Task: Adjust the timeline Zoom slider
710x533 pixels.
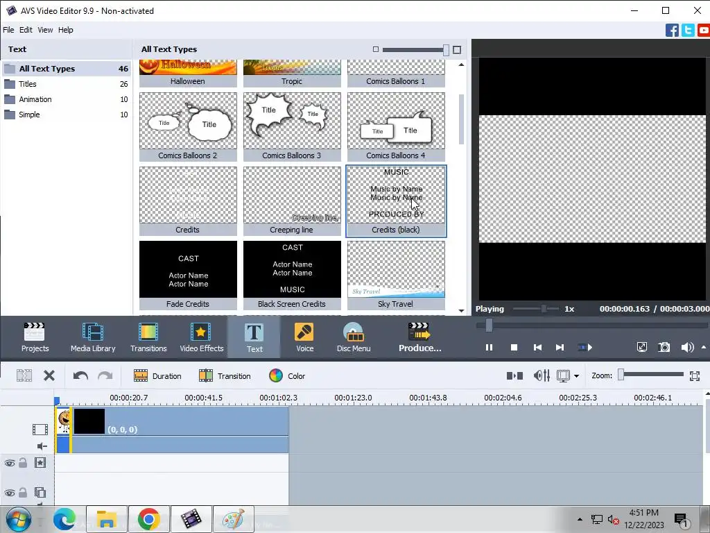Action: (x=621, y=374)
